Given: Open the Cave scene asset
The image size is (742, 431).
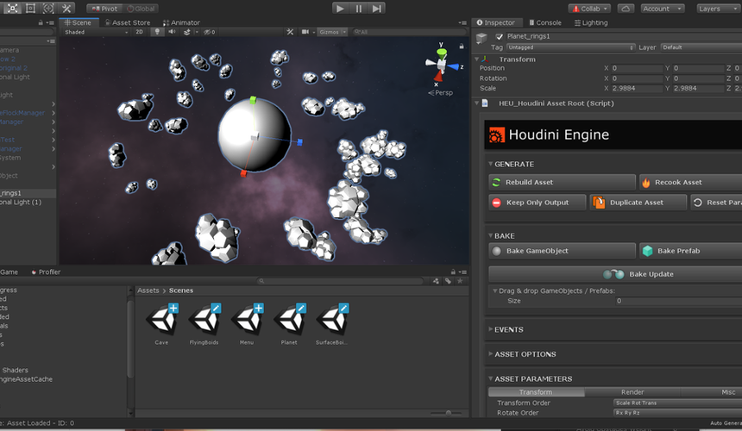Looking at the screenshot, I should tap(161, 324).
